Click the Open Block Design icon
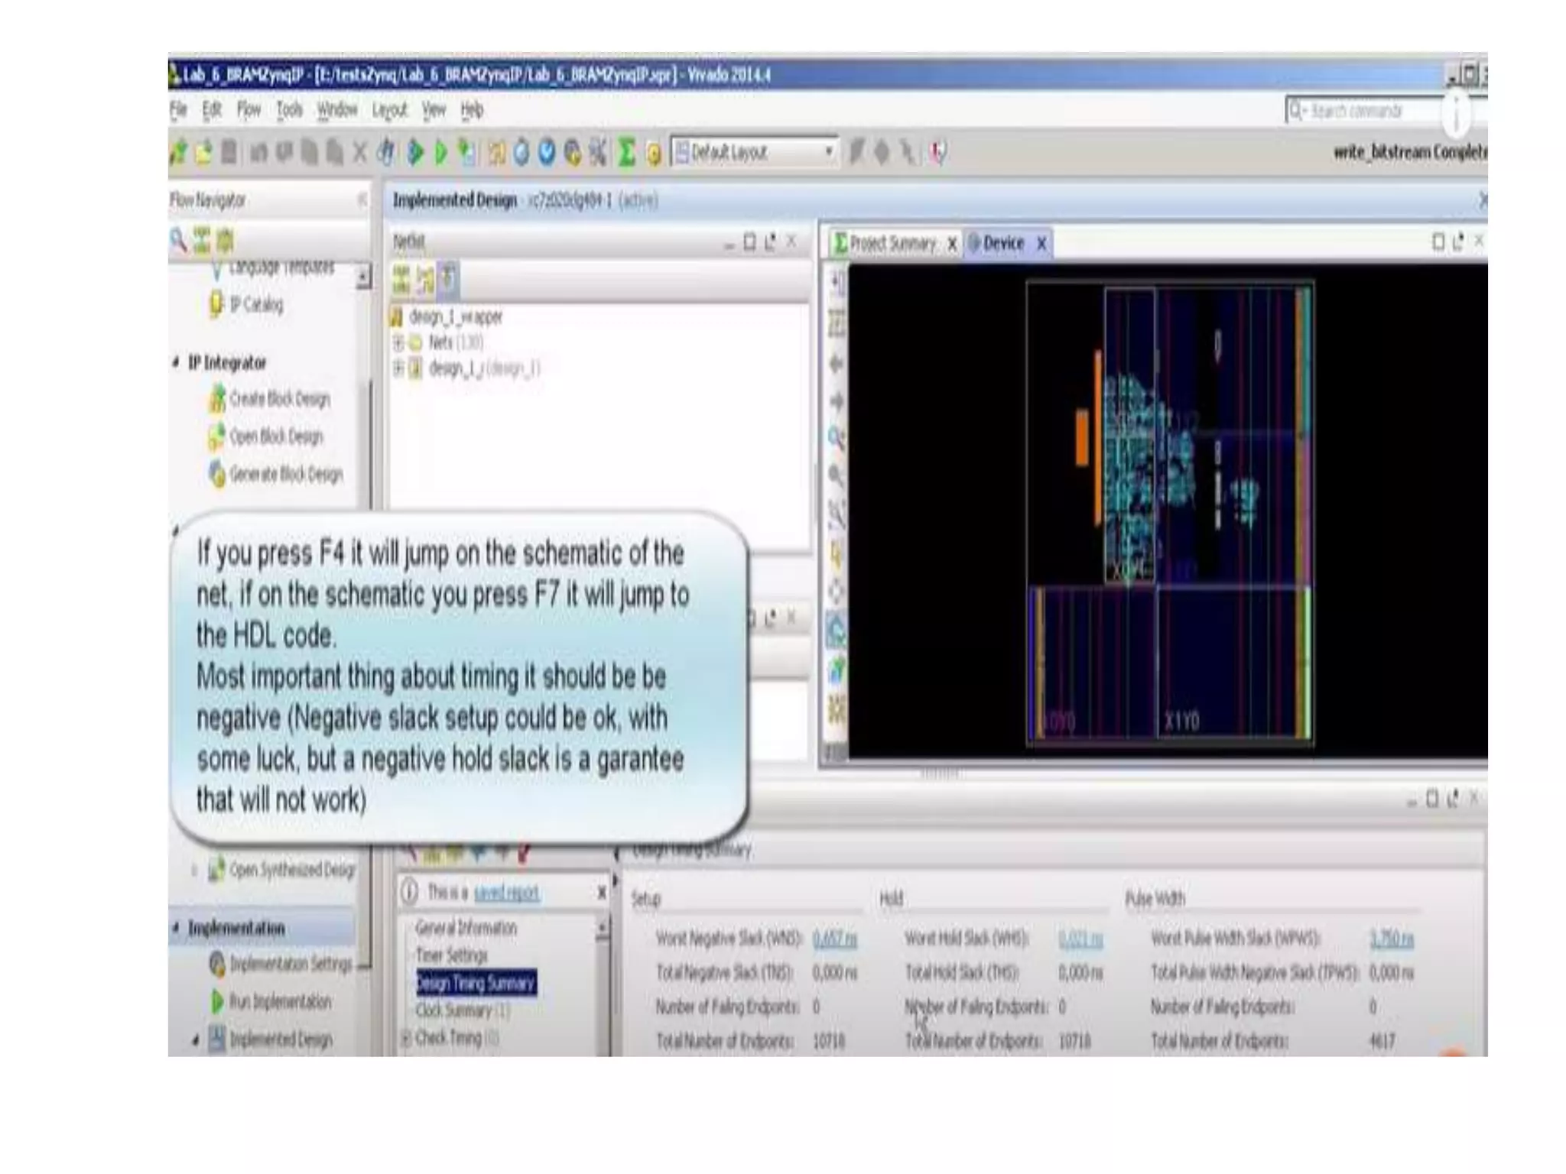Screen dimensions: 1566x1174 [217, 436]
